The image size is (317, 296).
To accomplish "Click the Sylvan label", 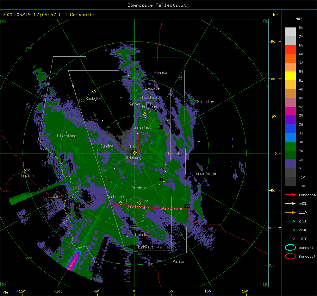I will 135,104.
